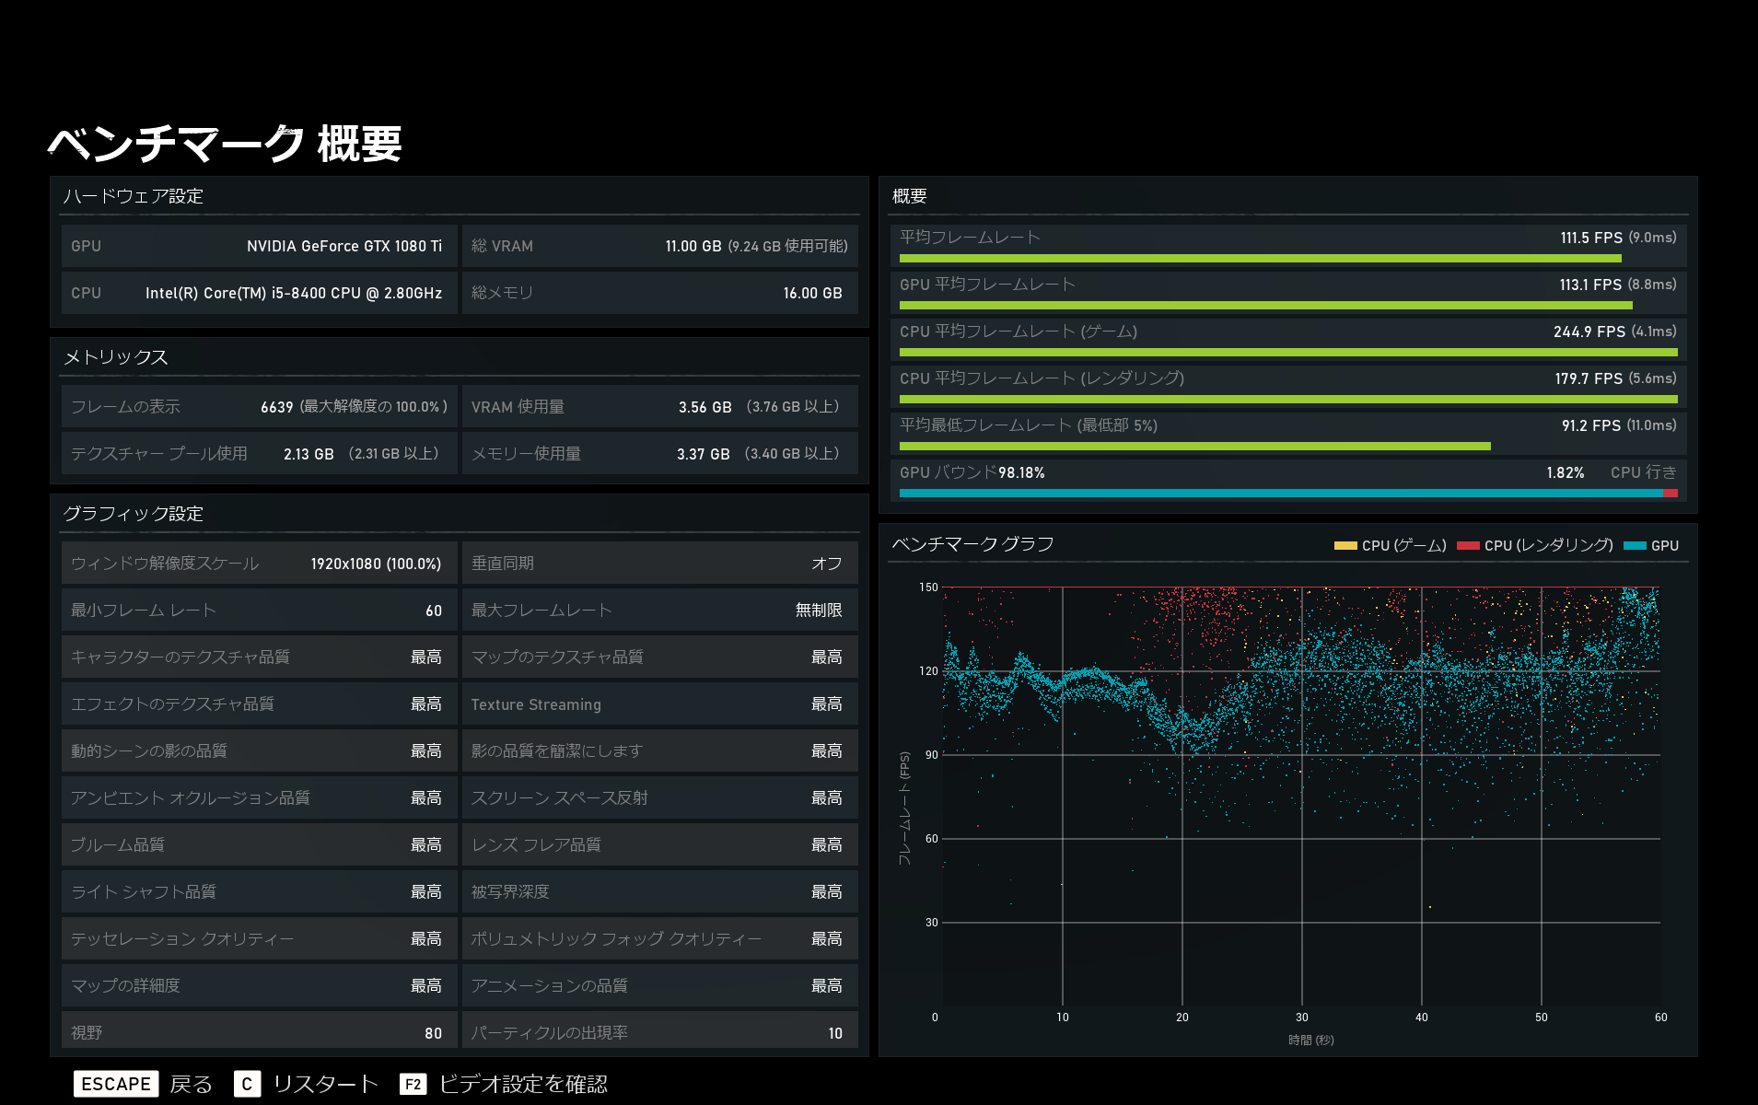Screen dimensions: 1758x1105
Task: Select the 戻る back label
Action: pos(192,1084)
